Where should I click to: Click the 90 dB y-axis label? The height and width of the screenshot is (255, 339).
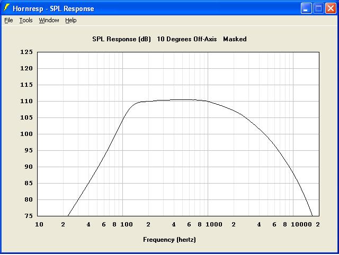tap(29, 167)
